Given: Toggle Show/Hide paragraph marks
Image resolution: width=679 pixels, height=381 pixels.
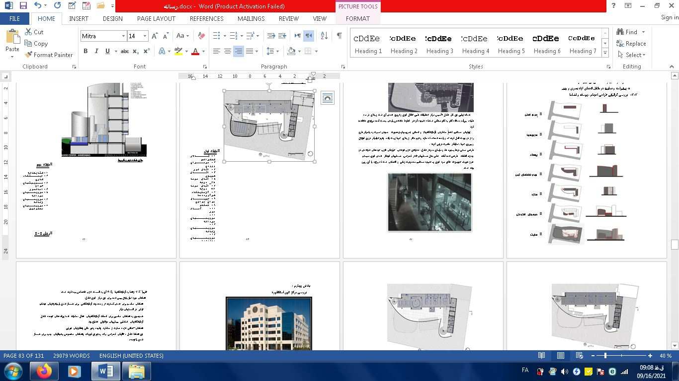Looking at the screenshot, I should 339,36.
